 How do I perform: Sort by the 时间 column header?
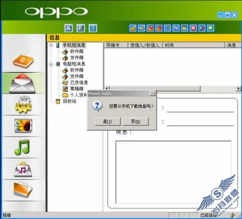194,45
